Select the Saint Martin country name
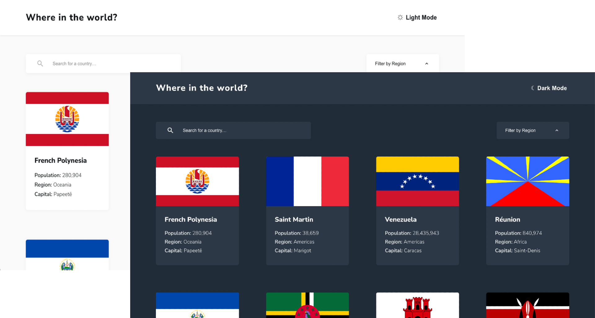Screen dimensions: 595x318 pos(294,219)
